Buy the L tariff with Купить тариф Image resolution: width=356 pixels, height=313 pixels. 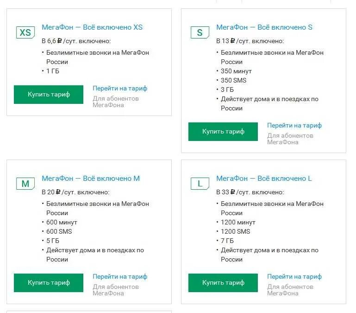(x=223, y=282)
